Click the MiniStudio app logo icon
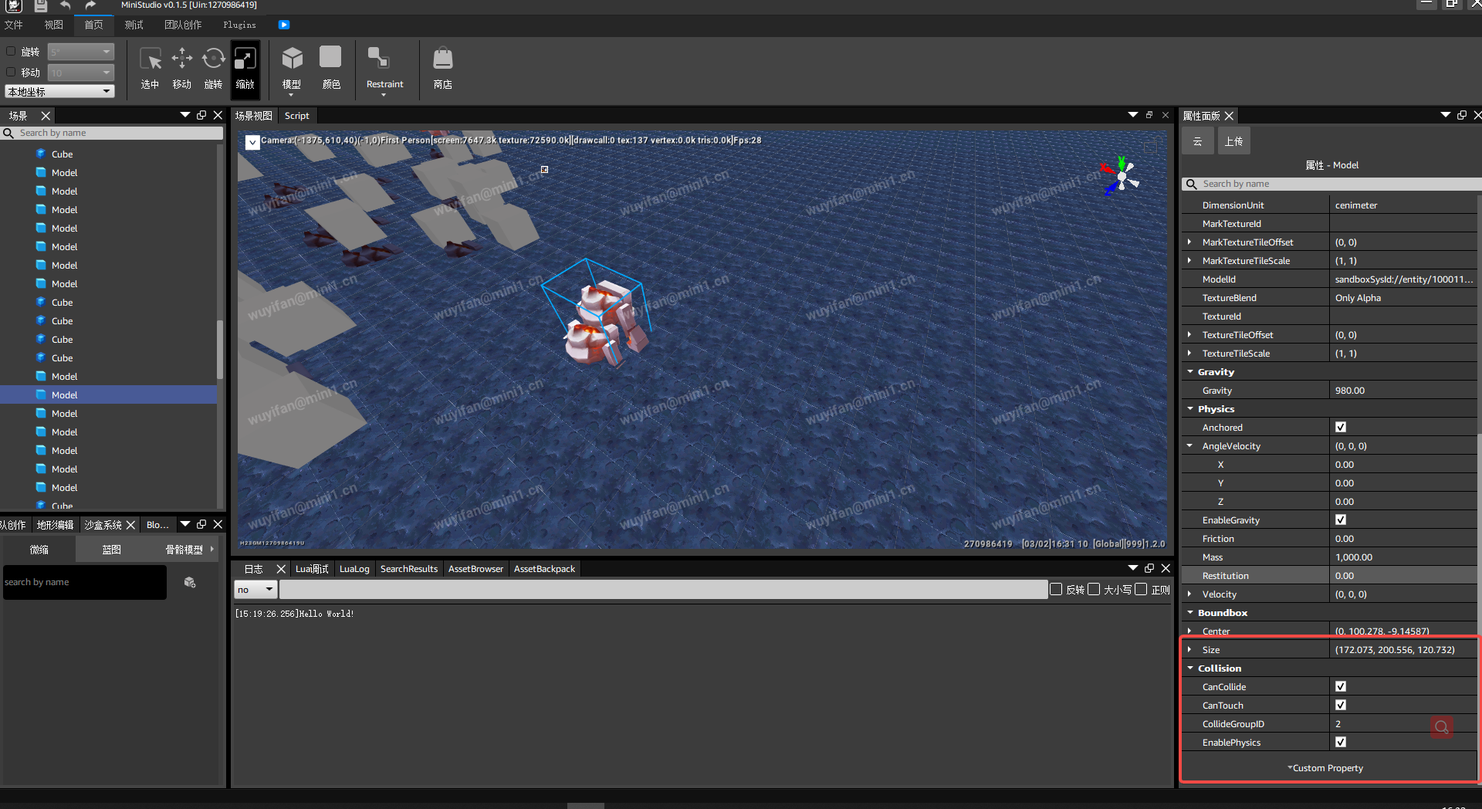 (14, 5)
